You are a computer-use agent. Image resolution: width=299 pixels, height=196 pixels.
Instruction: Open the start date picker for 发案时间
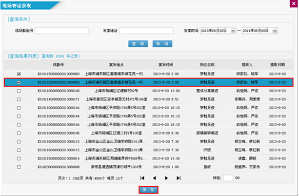click(x=233, y=31)
